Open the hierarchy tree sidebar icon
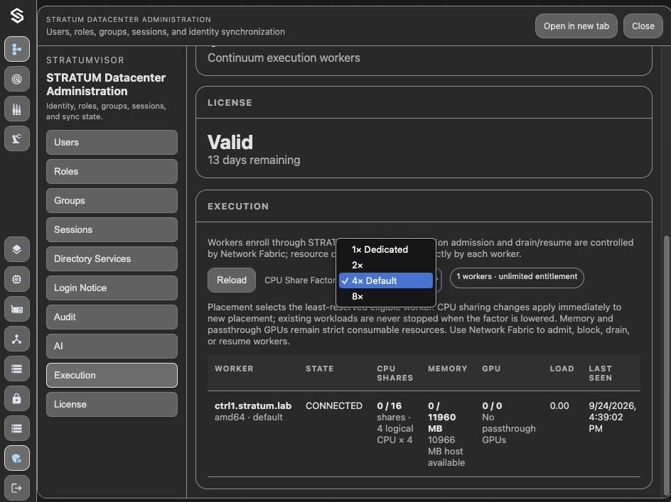671x502 pixels. (17, 49)
